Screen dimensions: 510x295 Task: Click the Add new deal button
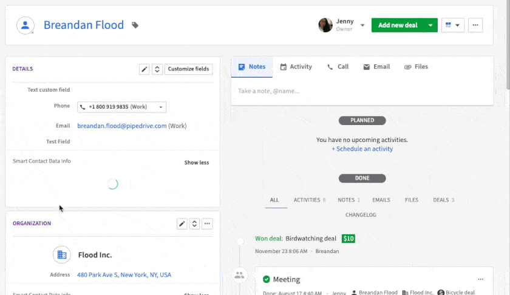398,25
